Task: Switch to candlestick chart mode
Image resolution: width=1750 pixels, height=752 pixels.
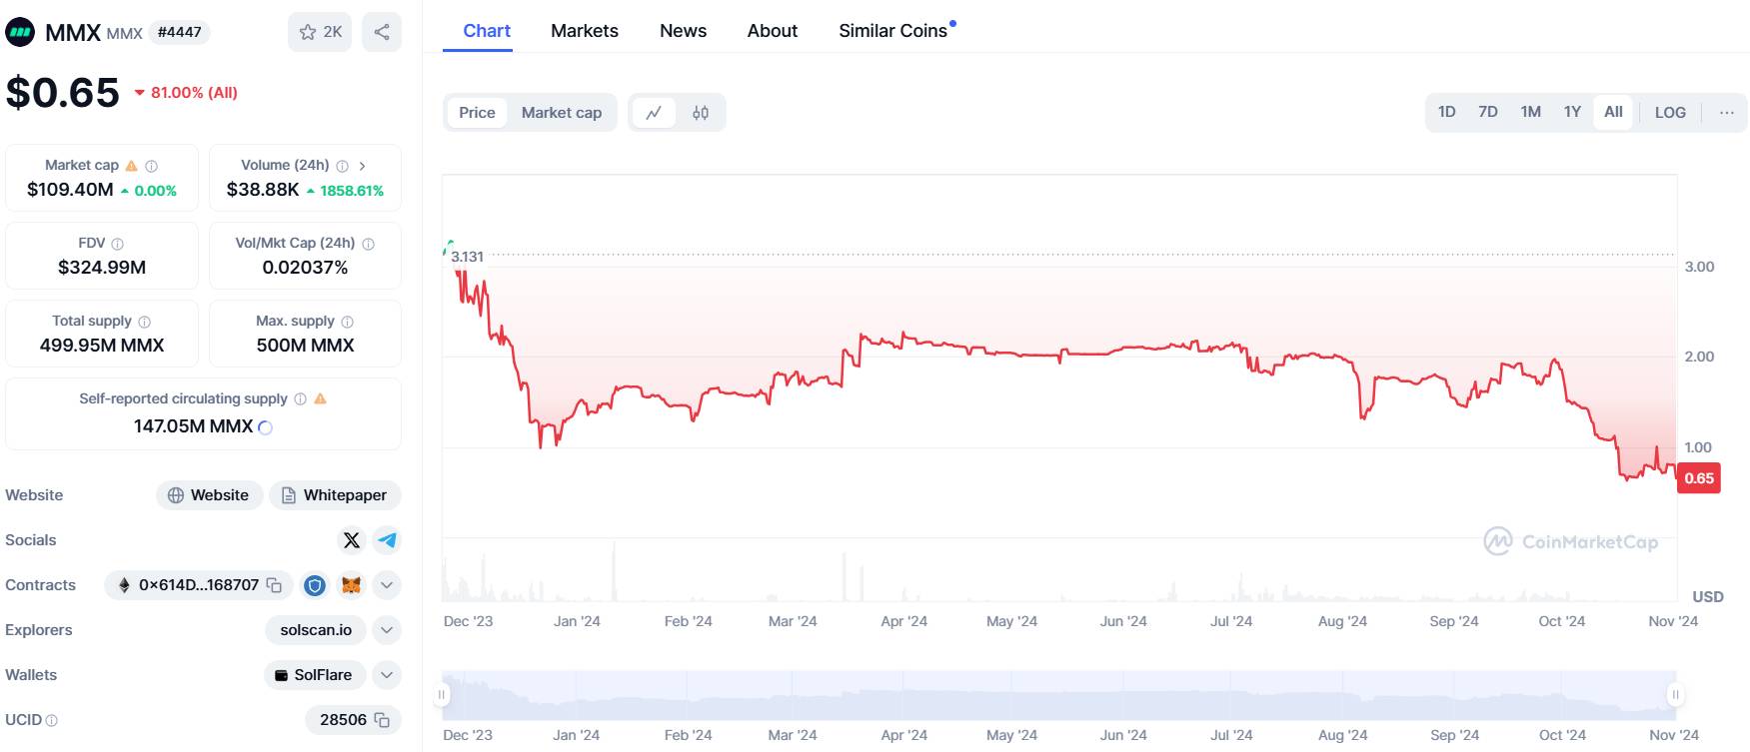Action: click(701, 113)
